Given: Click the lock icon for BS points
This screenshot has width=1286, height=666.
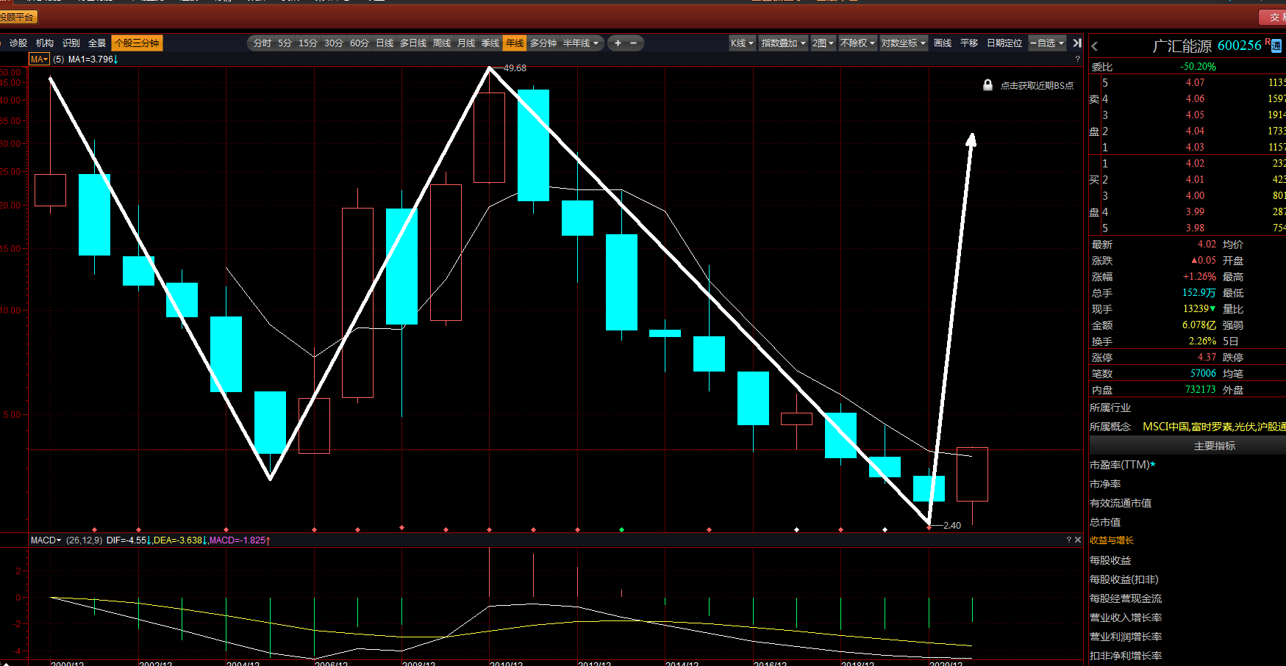Looking at the screenshot, I should point(988,85).
